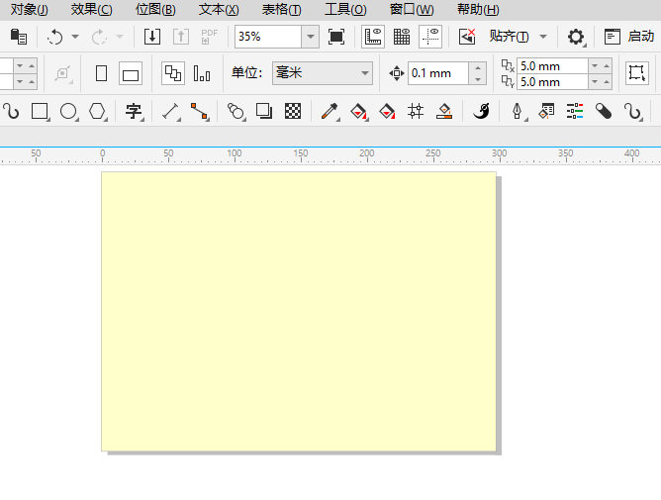Open the undo history dropdown arrow

(x=75, y=37)
